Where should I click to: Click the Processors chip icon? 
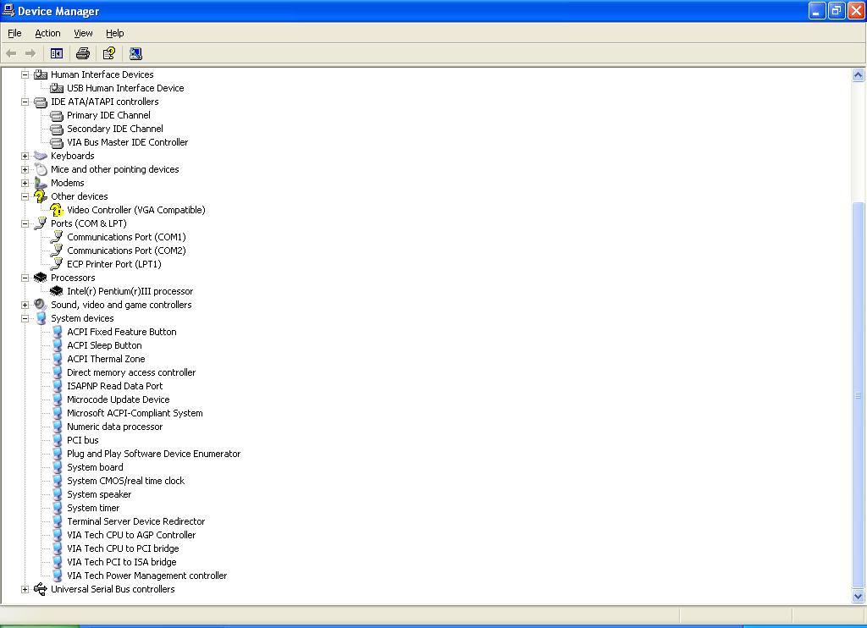41,278
